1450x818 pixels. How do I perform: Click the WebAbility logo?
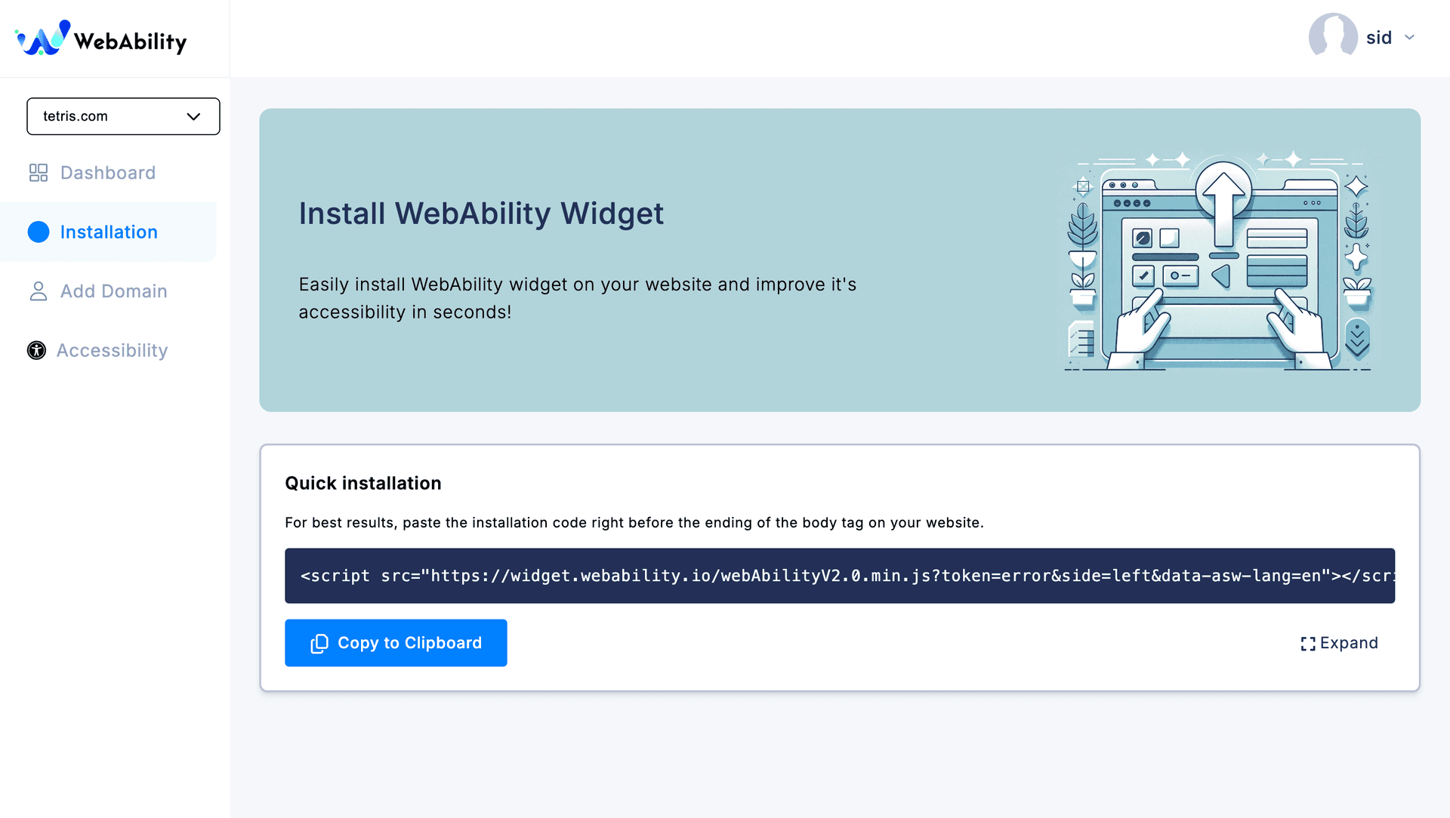[101, 38]
